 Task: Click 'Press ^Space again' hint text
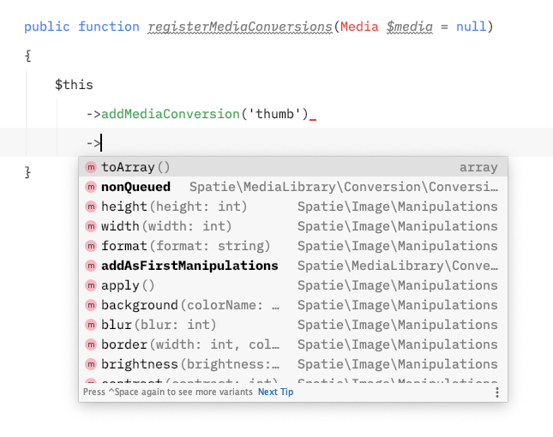coord(168,392)
